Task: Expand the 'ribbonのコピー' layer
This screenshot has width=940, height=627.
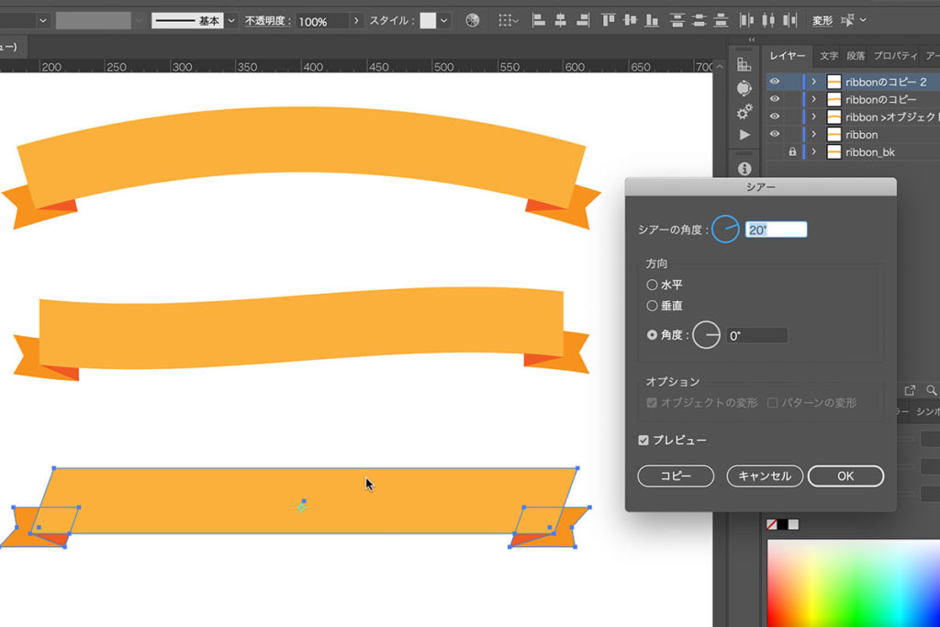Action: [x=813, y=99]
